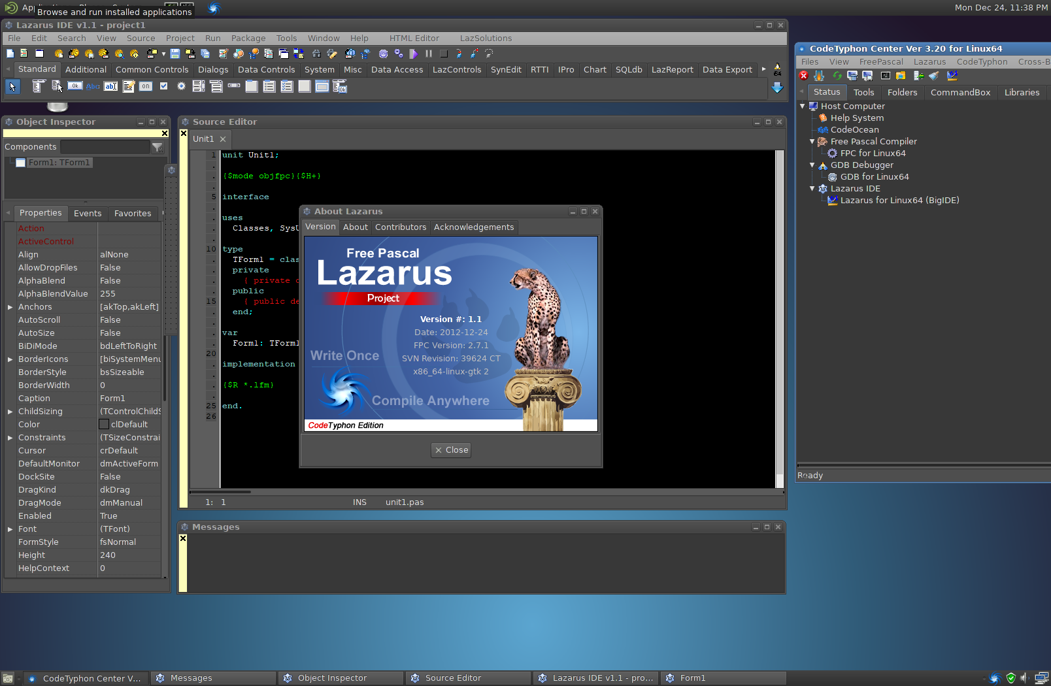This screenshot has height=686, width=1051.
Task: Open the FreePascal menu in CodeTyphon Center
Action: tap(881, 62)
